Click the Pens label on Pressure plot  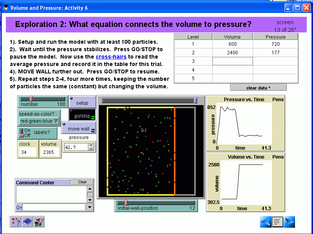pyautogui.click(x=278, y=100)
